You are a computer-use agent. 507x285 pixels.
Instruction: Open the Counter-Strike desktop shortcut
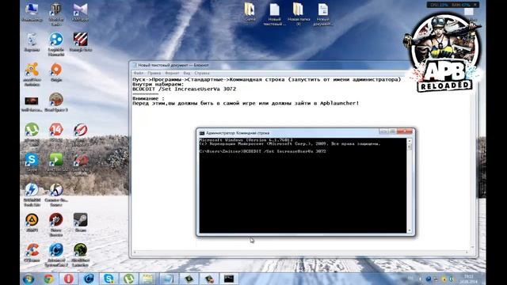point(56,195)
